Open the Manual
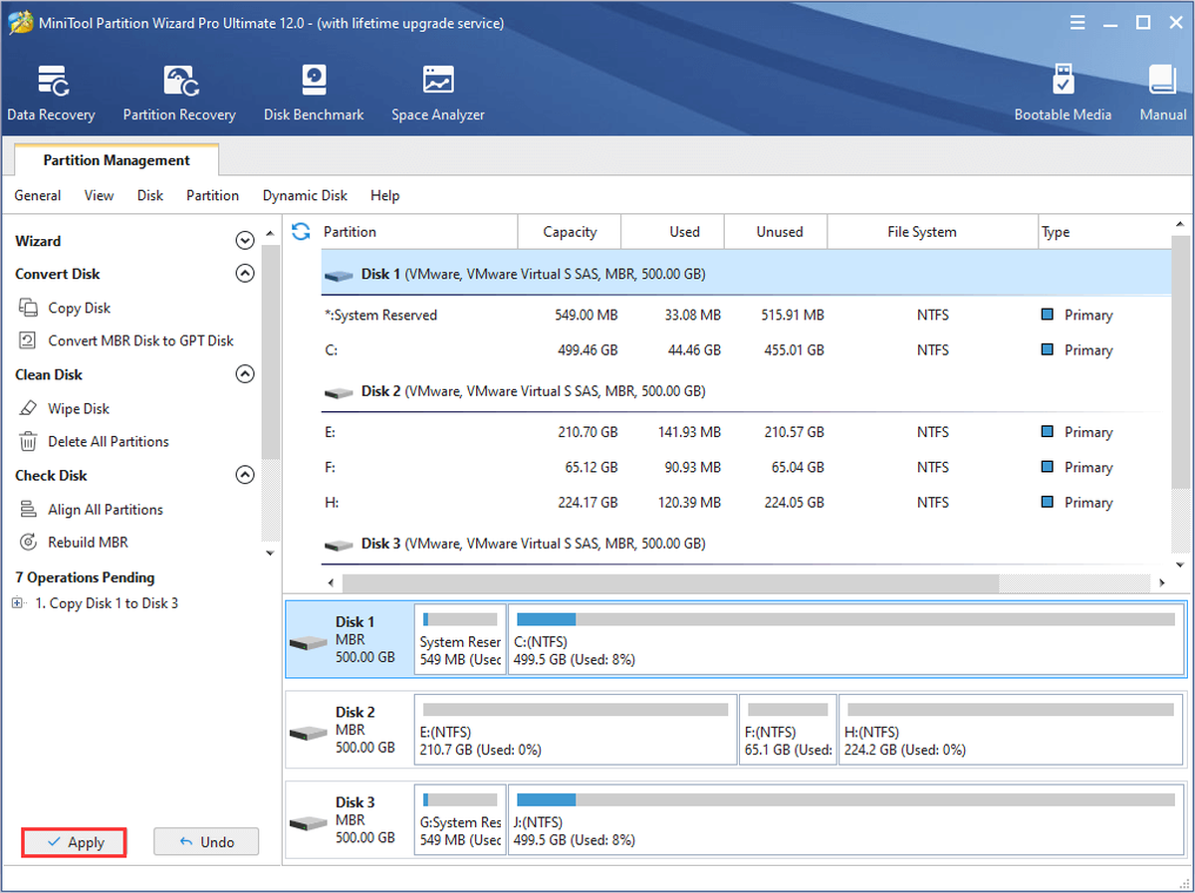Image resolution: width=1195 pixels, height=893 pixels. tap(1163, 93)
